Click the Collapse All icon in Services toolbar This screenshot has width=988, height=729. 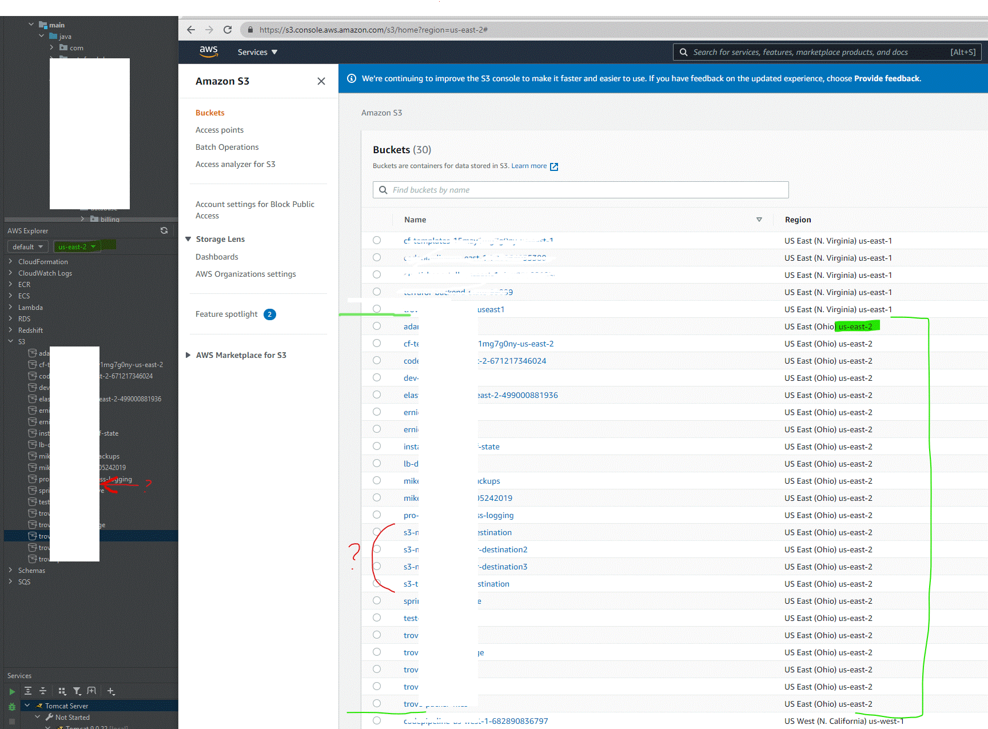click(42, 691)
